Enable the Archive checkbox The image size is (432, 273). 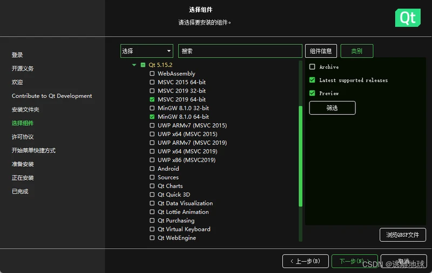pyautogui.click(x=312, y=66)
